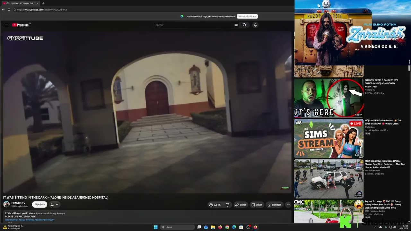Image resolution: width=411 pixels, height=231 pixels.
Task: Focus the YouTube 'Hledat' search field
Action: point(196,25)
